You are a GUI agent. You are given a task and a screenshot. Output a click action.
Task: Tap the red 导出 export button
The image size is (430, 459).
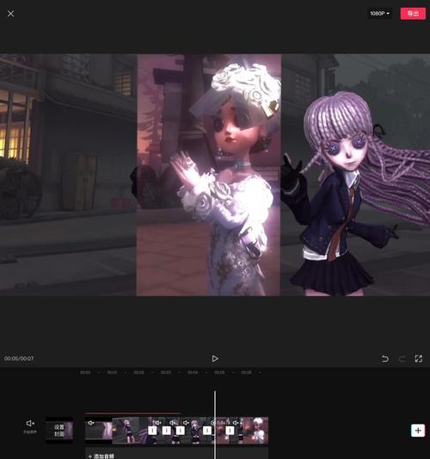pos(413,14)
